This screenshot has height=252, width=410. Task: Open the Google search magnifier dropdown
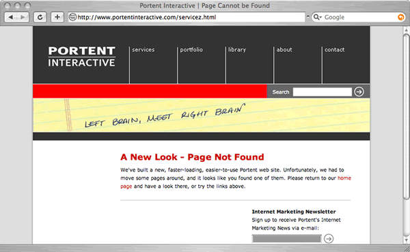[x=317, y=17]
